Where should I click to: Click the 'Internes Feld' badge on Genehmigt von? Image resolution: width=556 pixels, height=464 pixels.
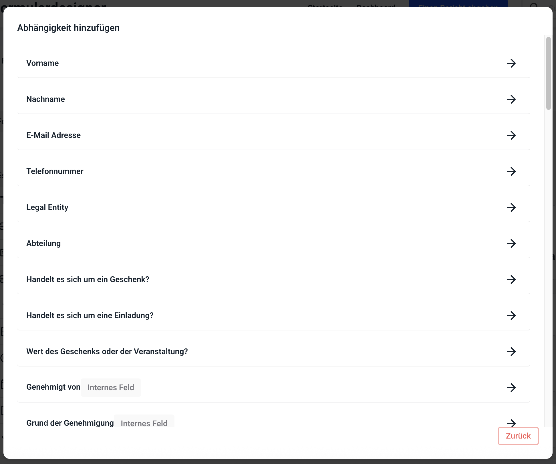pyautogui.click(x=111, y=388)
